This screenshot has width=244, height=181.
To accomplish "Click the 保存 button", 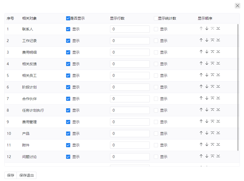I will click(x=11, y=175).
